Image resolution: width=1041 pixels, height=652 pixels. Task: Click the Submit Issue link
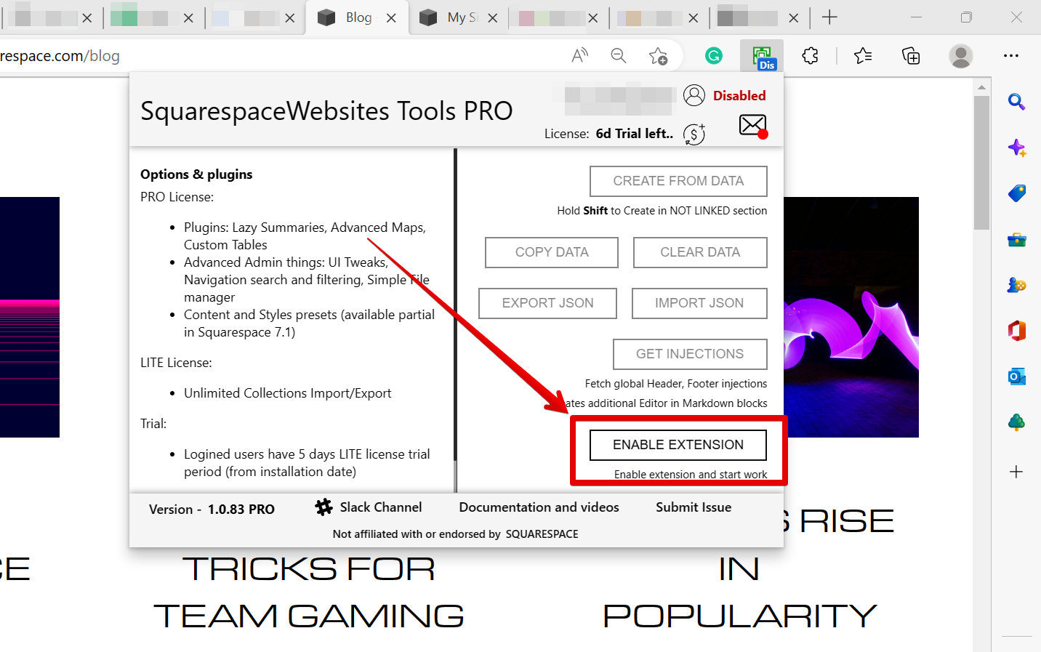(x=694, y=507)
